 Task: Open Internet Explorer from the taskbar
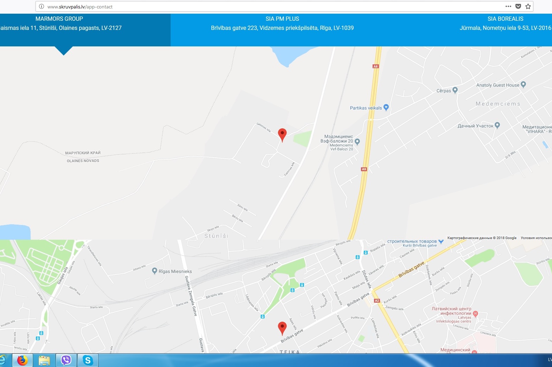(3, 360)
